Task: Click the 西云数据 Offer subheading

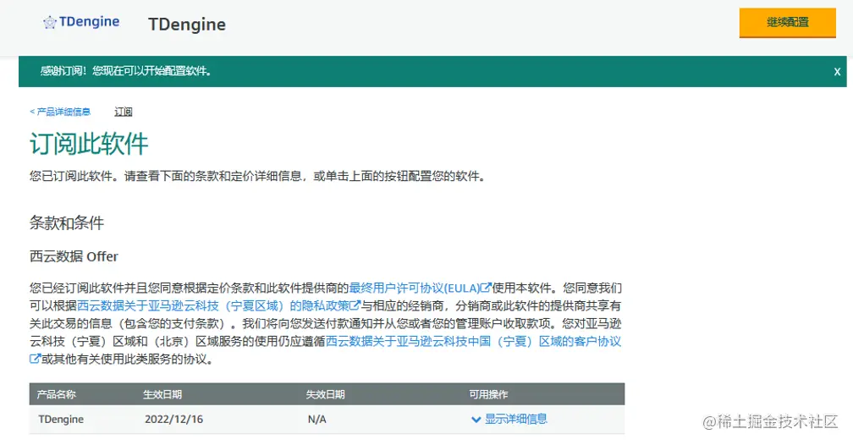Action: click(x=74, y=257)
